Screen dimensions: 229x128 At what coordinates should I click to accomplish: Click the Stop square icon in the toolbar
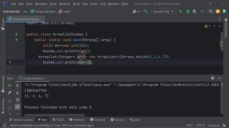coord(202,11)
